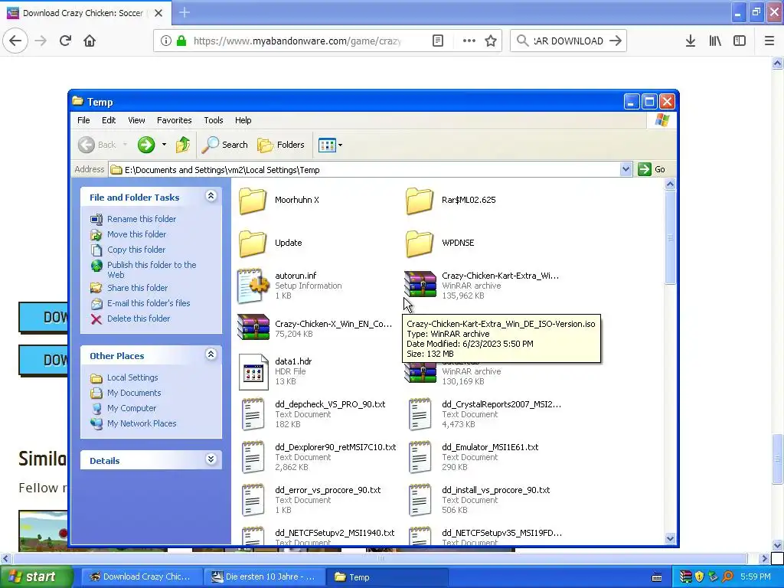This screenshot has height=588, width=784.
Task: Select the data1.hdr file icon
Action: click(x=253, y=371)
